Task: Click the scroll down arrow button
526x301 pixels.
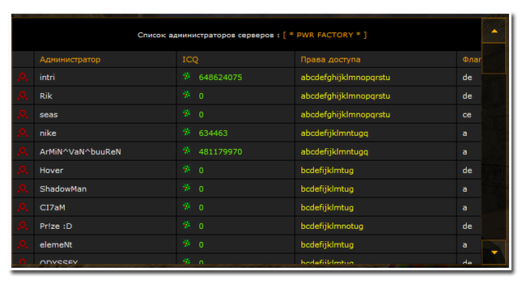Action: click(x=494, y=252)
